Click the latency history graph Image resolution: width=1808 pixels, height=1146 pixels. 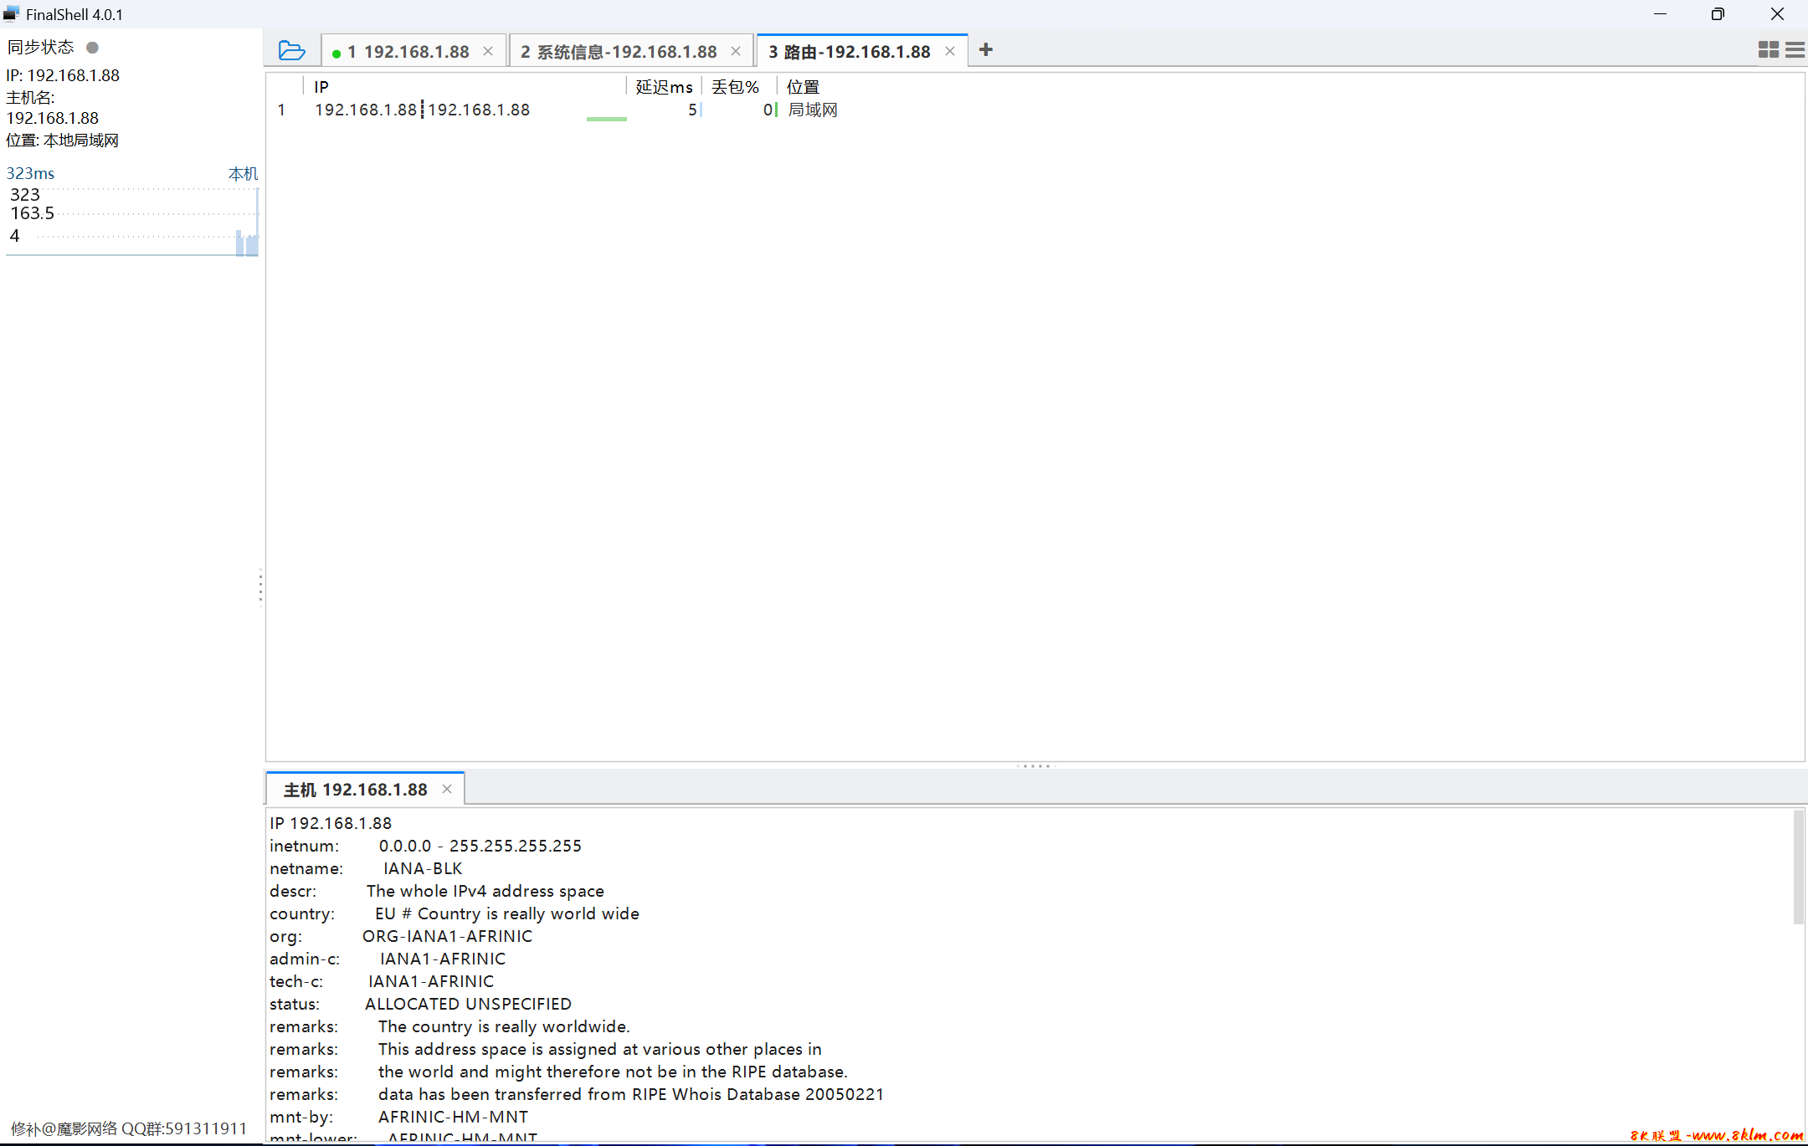coord(132,221)
